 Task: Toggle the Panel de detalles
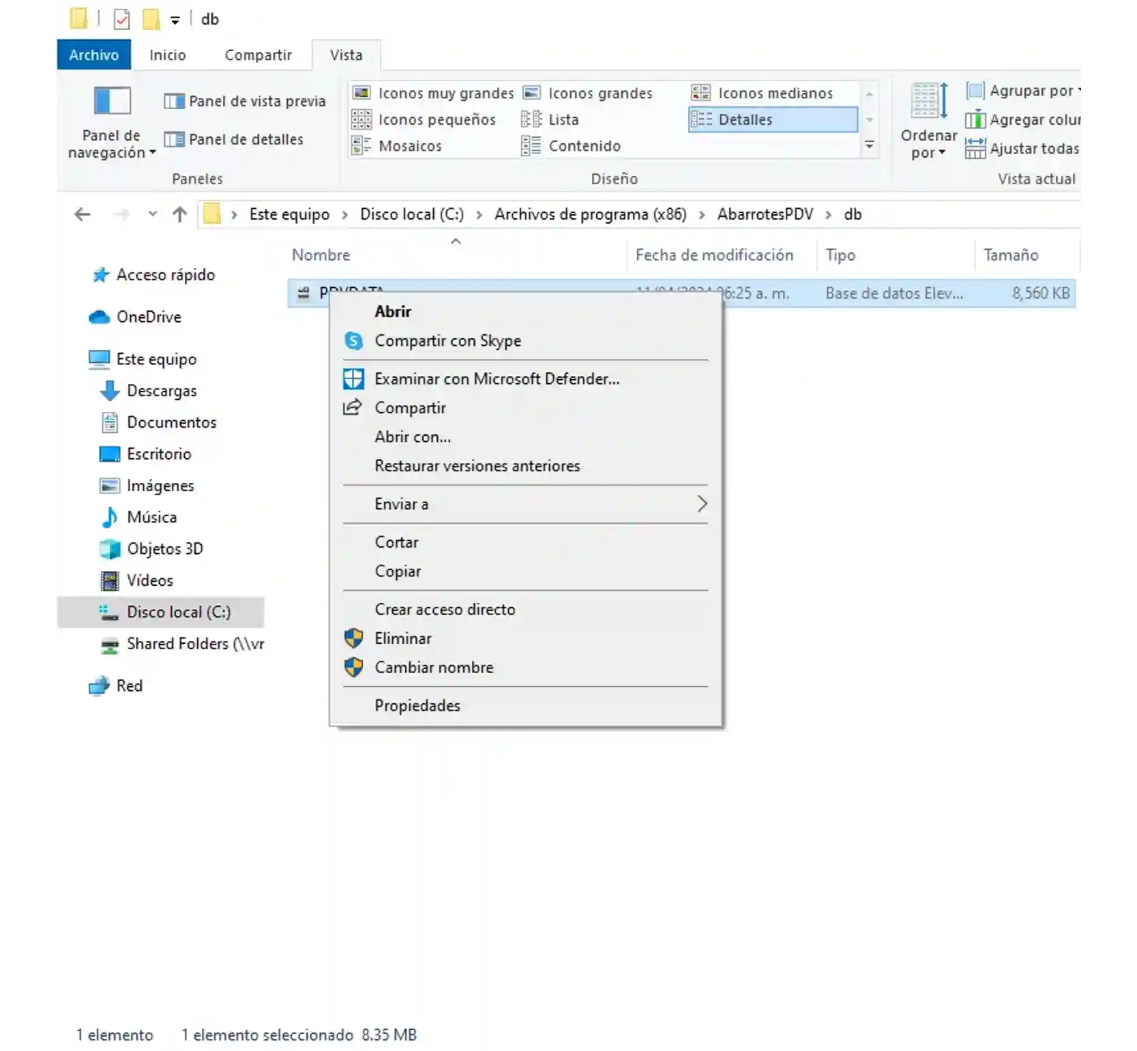coord(233,139)
